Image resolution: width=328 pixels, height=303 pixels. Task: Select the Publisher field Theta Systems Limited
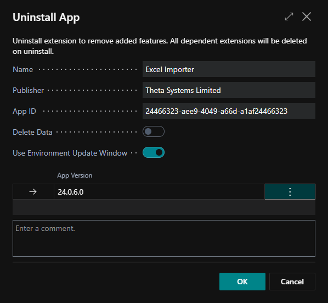(229, 90)
